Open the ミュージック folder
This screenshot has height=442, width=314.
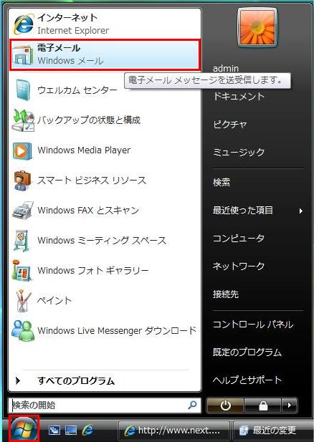[239, 152]
